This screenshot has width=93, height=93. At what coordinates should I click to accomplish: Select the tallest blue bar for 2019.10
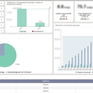pos(91,55)
